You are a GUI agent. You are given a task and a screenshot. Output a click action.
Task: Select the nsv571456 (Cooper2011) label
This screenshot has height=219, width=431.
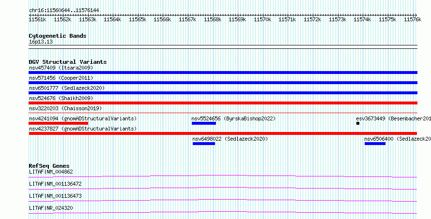(x=61, y=78)
